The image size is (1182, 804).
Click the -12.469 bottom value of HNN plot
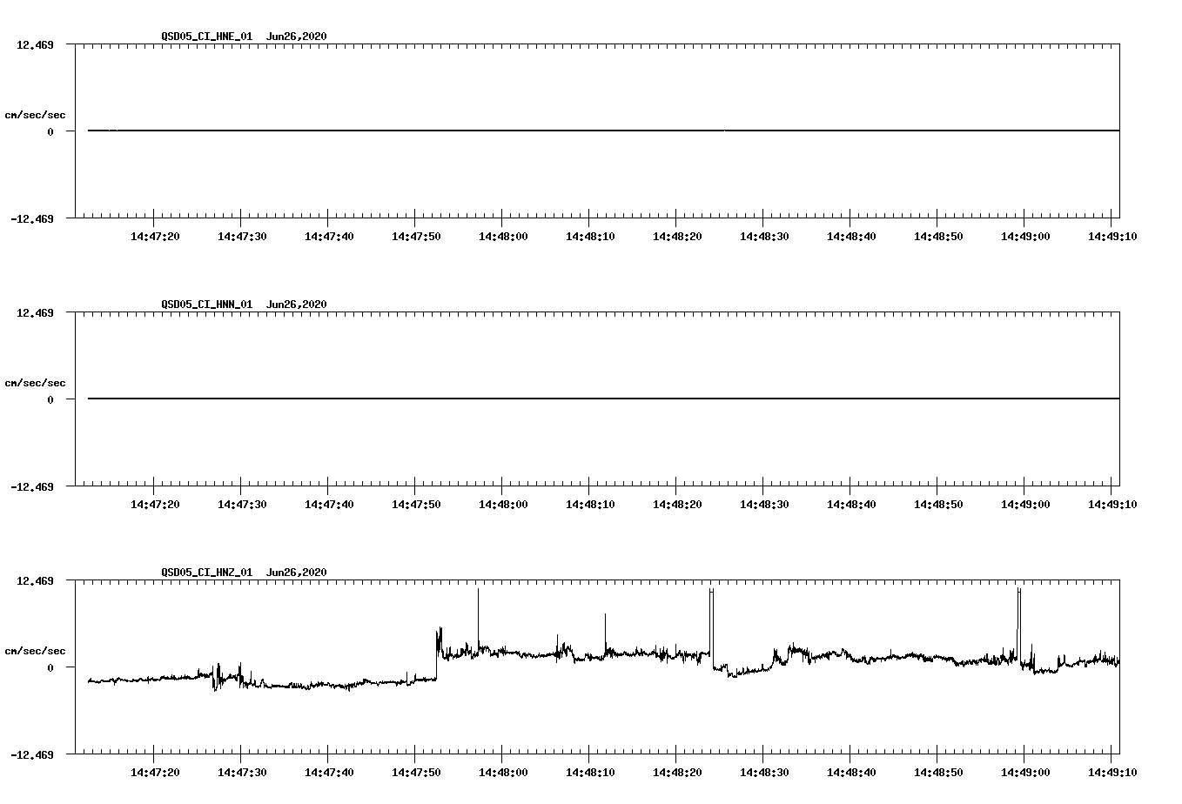32,486
